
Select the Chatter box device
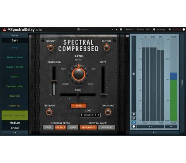coord(15,106)
